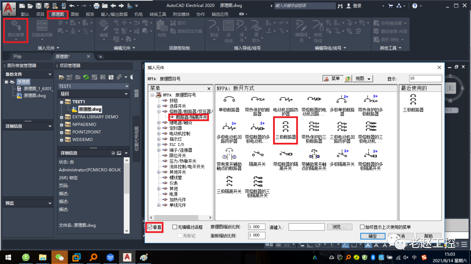The width and height of the screenshot is (471, 264).
Task: Collapse the 备份文件 panel section
Action: (x=50, y=75)
